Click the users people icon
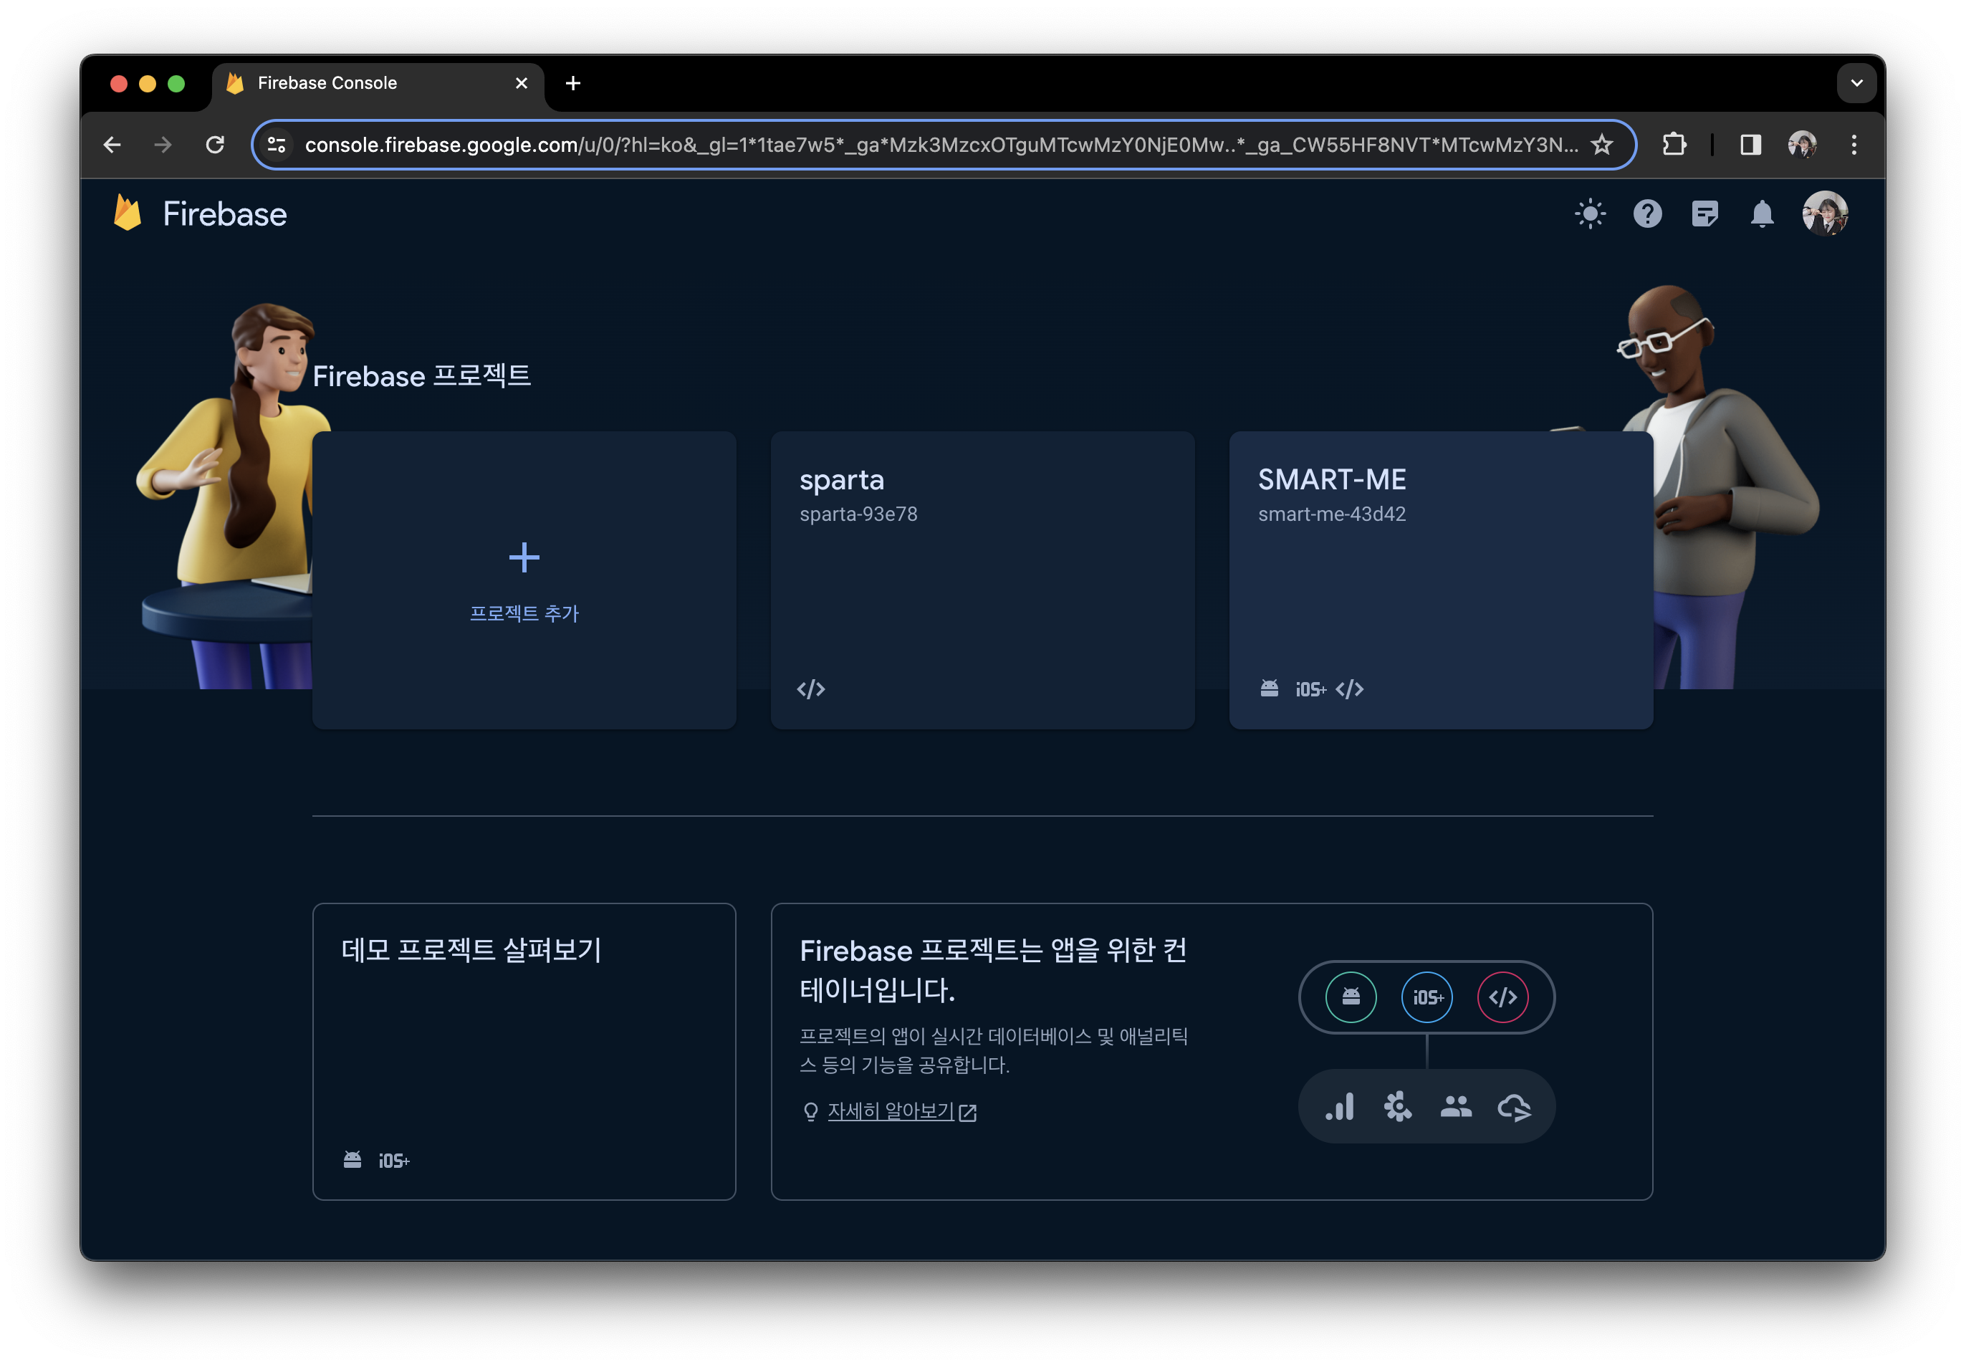Viewport: 1966px width, 1367px height. [1456, 1107]
